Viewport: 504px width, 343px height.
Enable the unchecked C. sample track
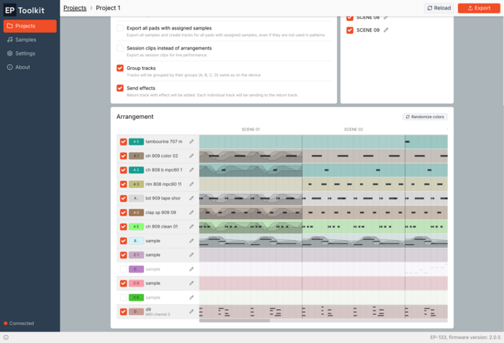[x=123, y=269]
